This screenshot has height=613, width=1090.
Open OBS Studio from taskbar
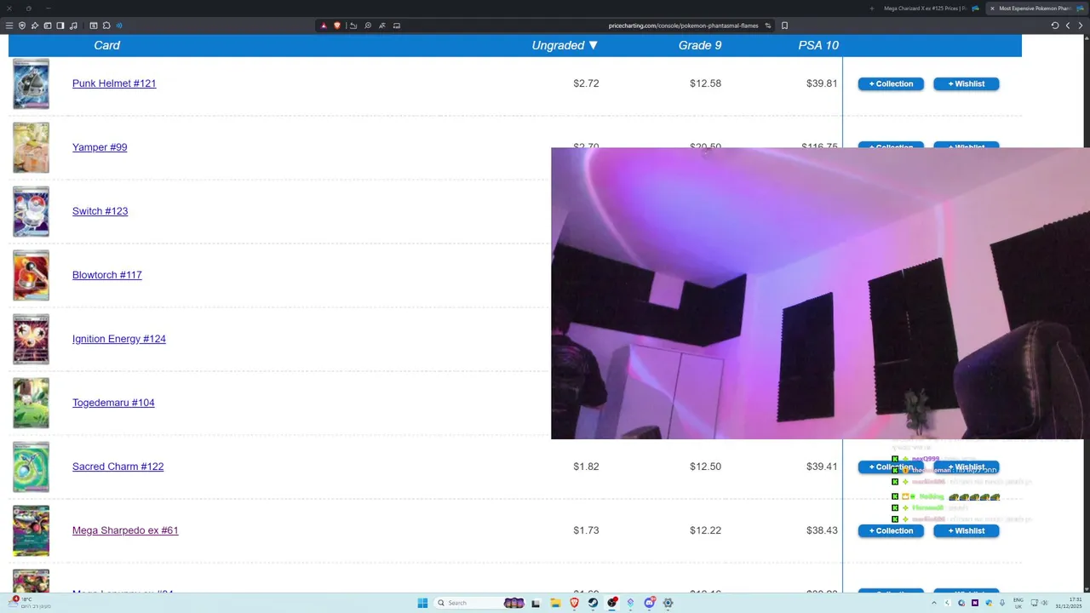click(611, 603)
